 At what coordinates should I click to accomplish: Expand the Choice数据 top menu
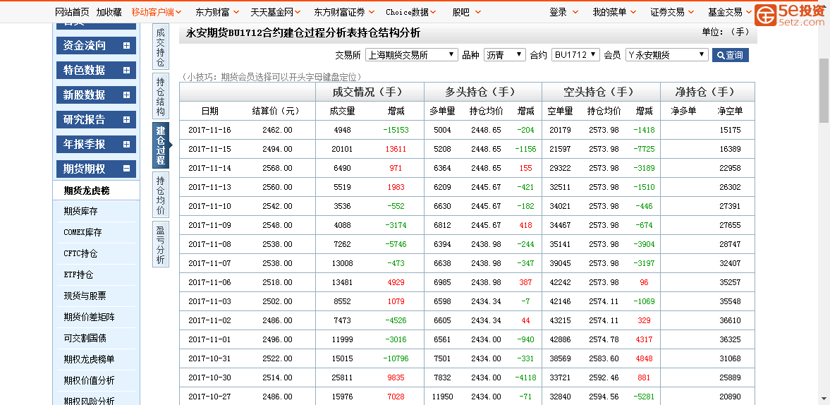click(411, 12)
